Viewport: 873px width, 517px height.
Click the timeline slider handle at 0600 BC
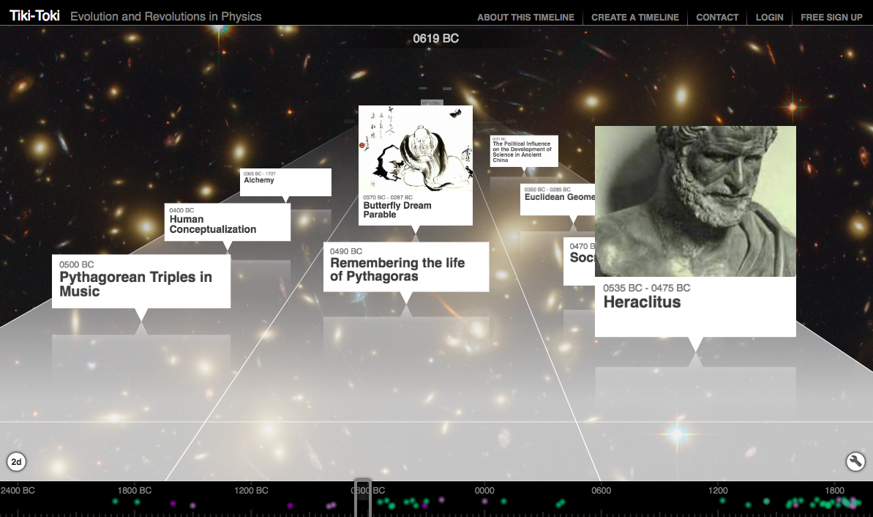363,499
